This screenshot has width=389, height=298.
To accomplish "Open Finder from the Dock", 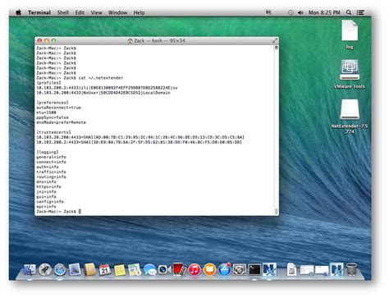I will tap(30, 269).
